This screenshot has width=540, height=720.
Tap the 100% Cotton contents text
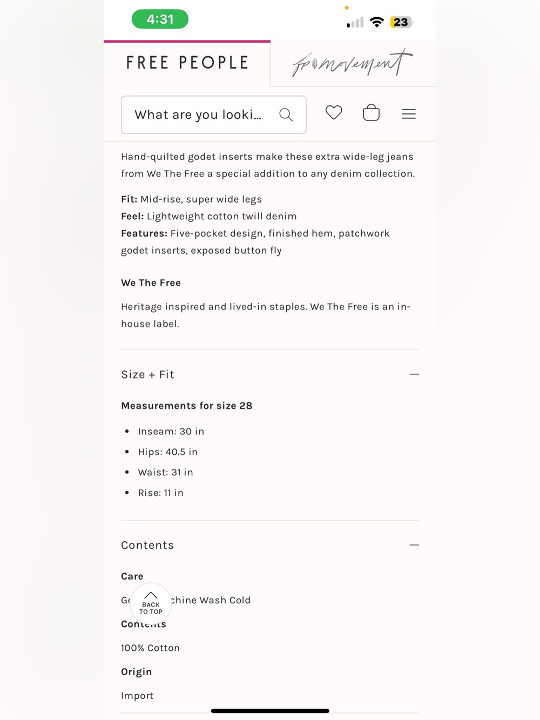point(150,648)
